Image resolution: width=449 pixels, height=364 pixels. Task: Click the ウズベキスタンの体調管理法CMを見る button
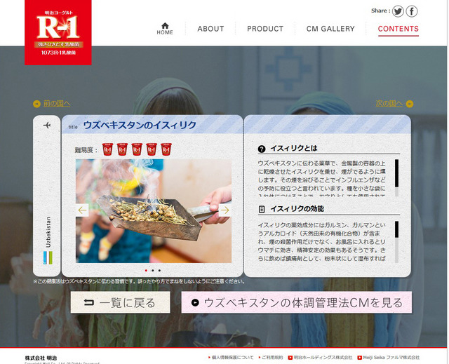tap(296, 302)
